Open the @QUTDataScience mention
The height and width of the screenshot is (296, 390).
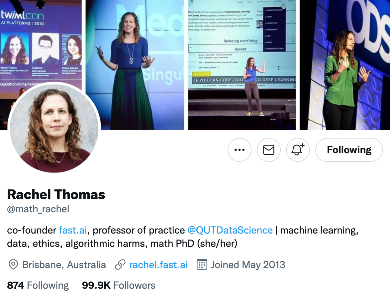click(x=230, y=230)
